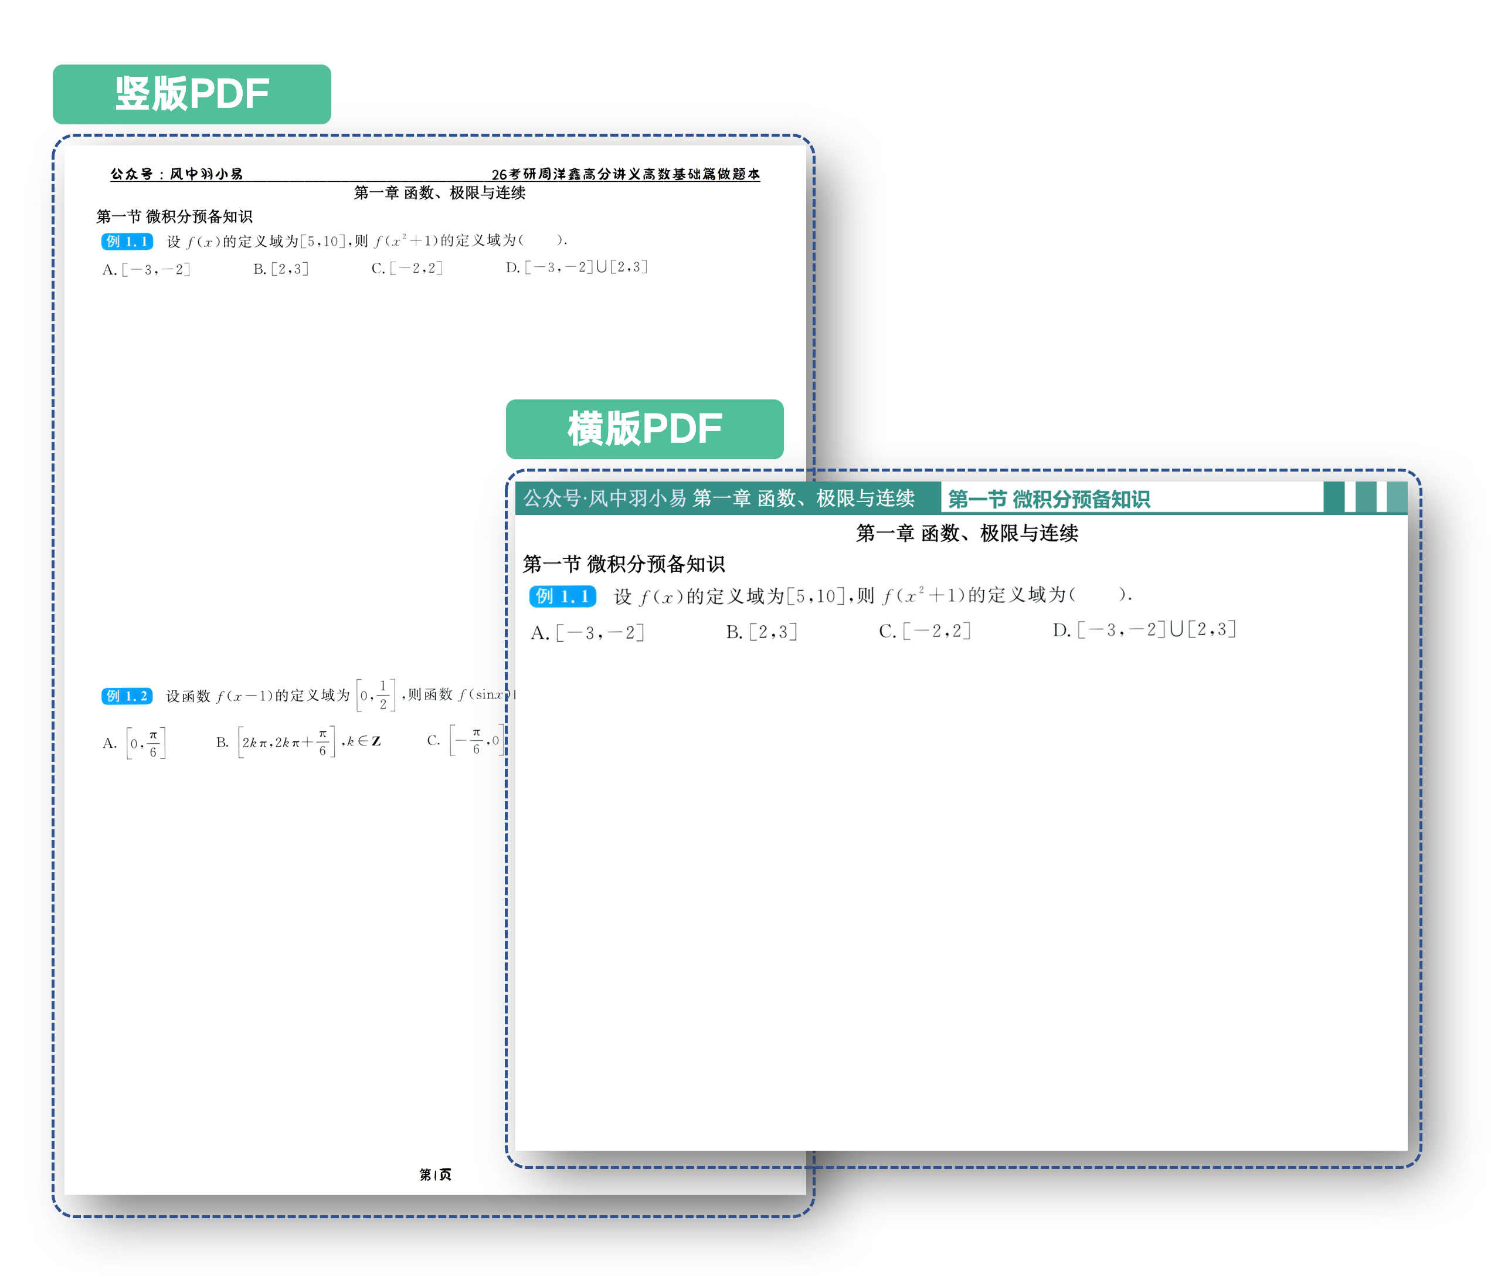Pick option A [0, π/6] under 例 1.2
The image size is (1491, 1278).
click(x=135, y=743)
